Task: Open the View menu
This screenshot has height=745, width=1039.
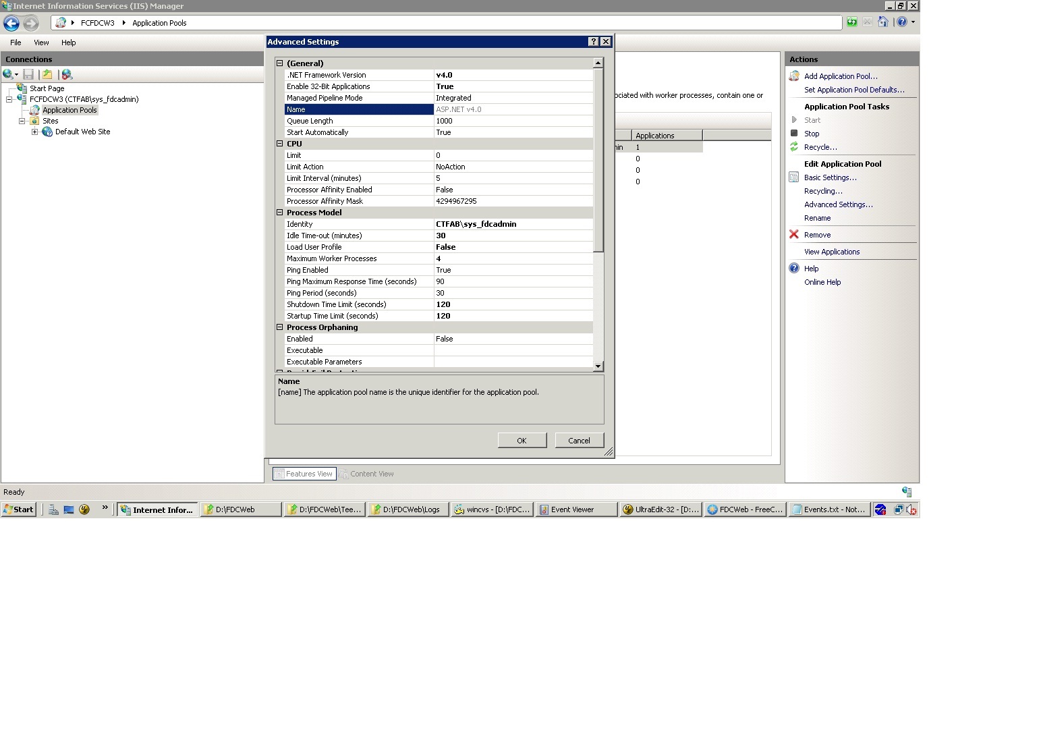Action: pyautogui.click(x=41, y=43)
